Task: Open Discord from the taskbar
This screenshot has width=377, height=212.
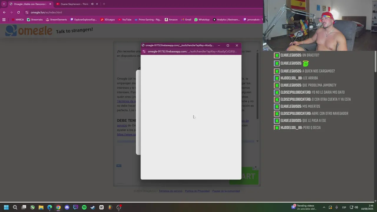Action: tap(67, 207)
